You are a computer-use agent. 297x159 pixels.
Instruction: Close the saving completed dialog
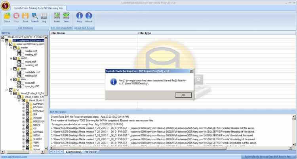point(192,71)
